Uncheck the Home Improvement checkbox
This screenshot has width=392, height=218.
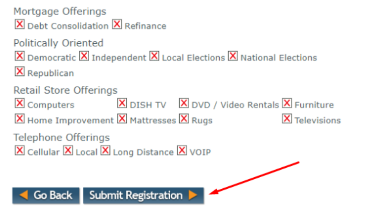tap(19, 119)
